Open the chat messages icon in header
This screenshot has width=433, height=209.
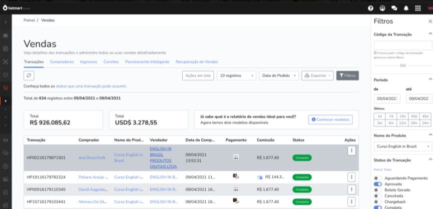point(395,8)
